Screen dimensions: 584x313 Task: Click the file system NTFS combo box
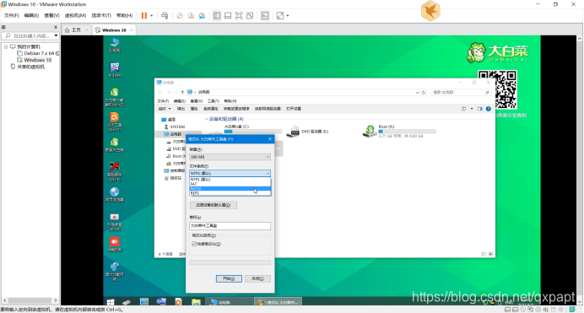(230, 174)
